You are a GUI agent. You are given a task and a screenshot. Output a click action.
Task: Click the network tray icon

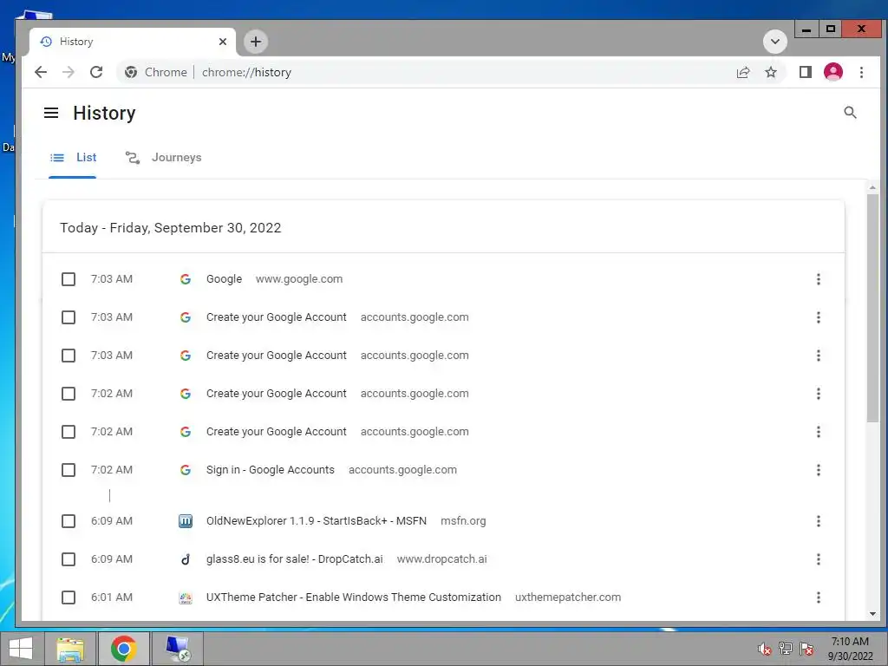785,649
